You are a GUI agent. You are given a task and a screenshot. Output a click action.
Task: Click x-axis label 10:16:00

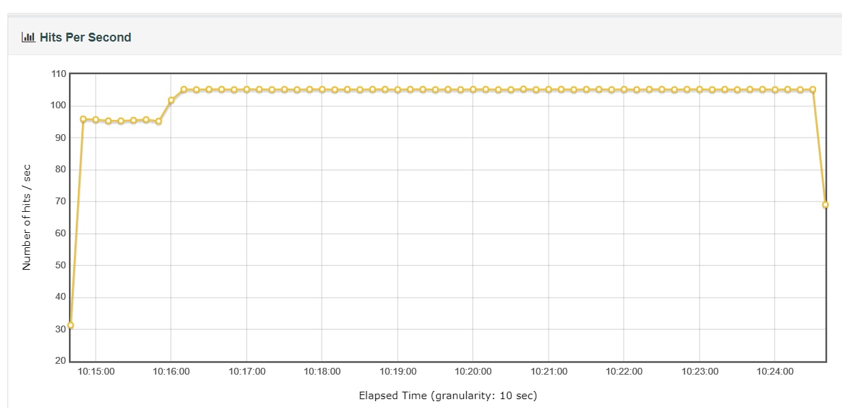(x=171, y=372)
